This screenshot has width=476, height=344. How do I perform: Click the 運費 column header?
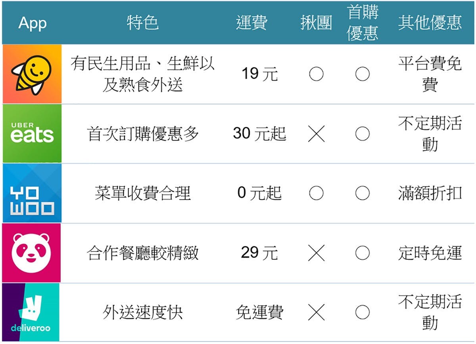[x=251, y=23]
